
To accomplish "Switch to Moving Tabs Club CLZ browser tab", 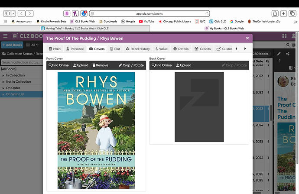I will click(x=75, y=29).
